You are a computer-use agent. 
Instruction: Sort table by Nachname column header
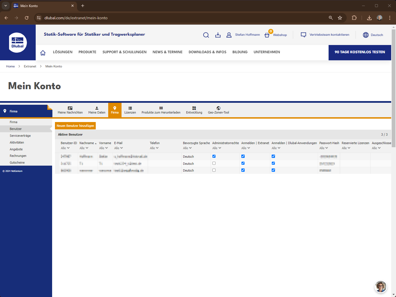[x=87, y=143]
